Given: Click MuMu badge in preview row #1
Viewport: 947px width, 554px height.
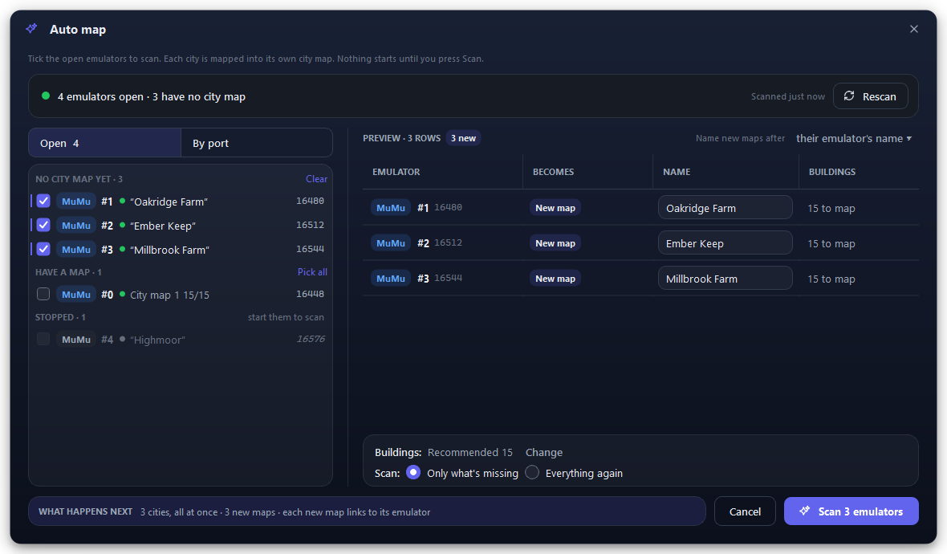Looking at the screenshot, I should (391, 208).
